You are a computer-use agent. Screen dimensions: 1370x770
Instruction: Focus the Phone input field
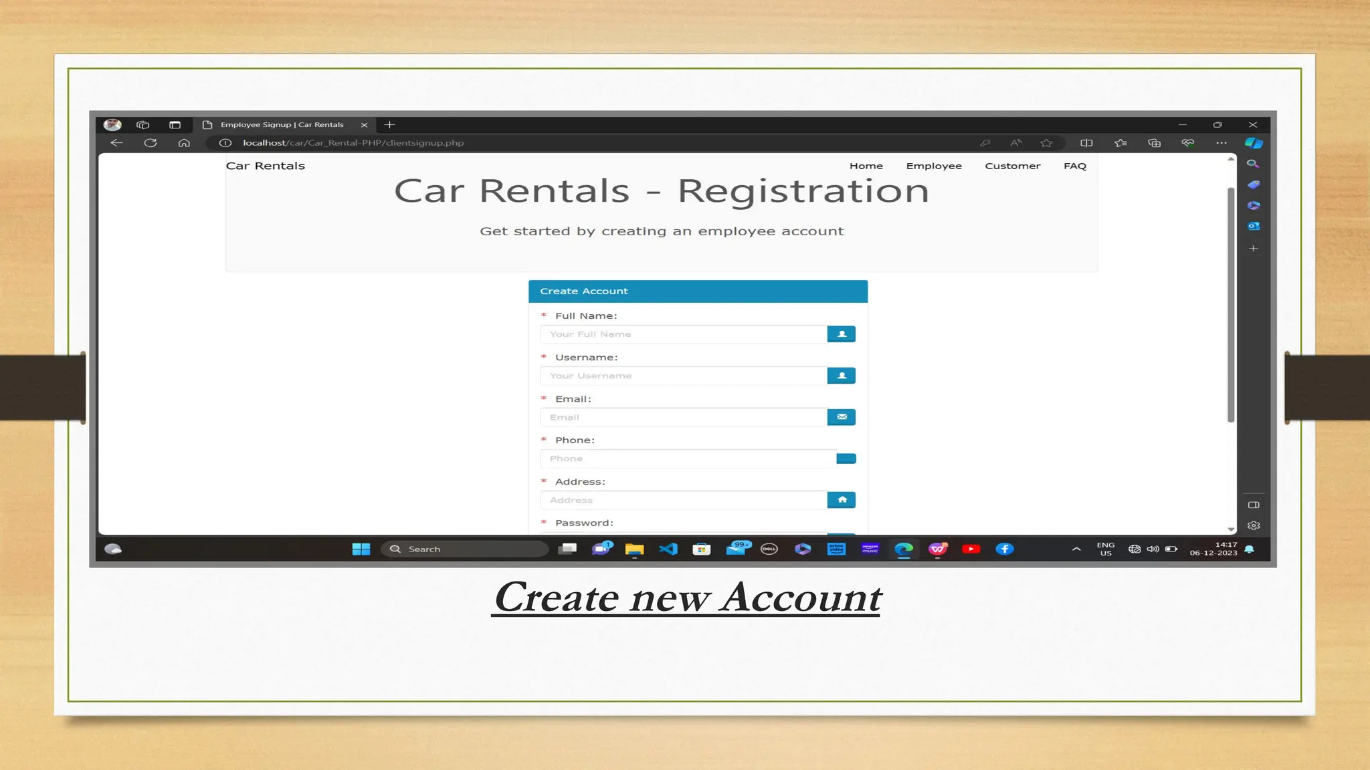688,459
